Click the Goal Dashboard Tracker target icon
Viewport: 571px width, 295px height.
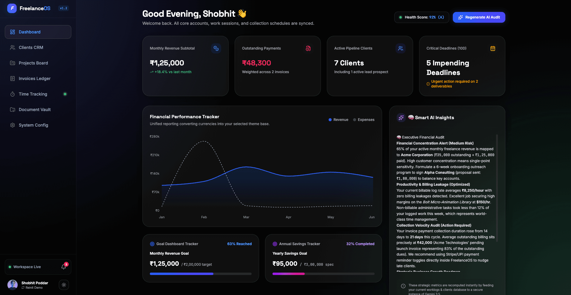click(152, 244)
